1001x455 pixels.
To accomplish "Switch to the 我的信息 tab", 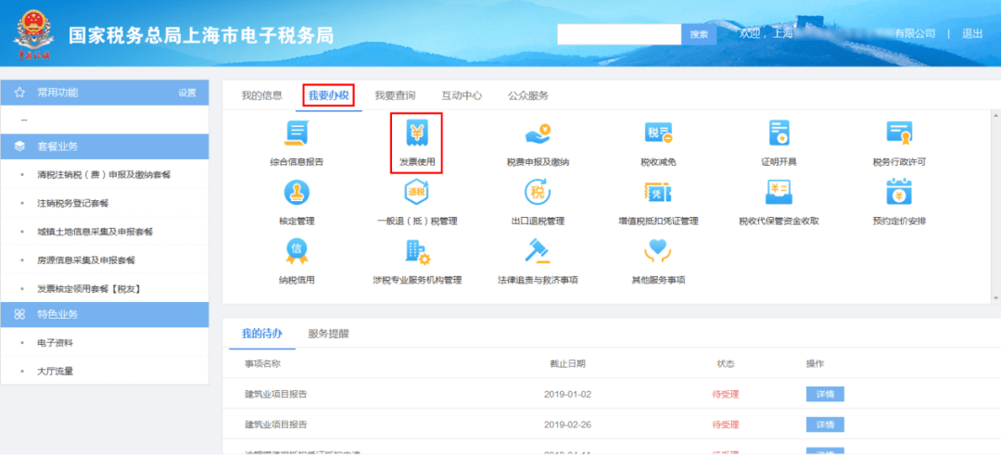I will pos(261,95).
